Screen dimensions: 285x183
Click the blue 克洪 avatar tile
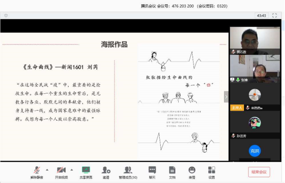(x=254, y=151)
